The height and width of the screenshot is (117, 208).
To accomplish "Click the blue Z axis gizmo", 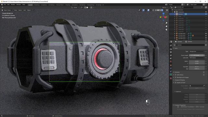I will tap(163, 14).
